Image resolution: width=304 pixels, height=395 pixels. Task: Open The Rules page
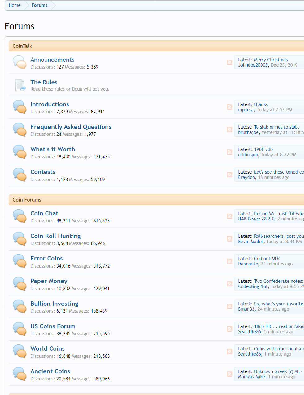(x=44, y=82)
